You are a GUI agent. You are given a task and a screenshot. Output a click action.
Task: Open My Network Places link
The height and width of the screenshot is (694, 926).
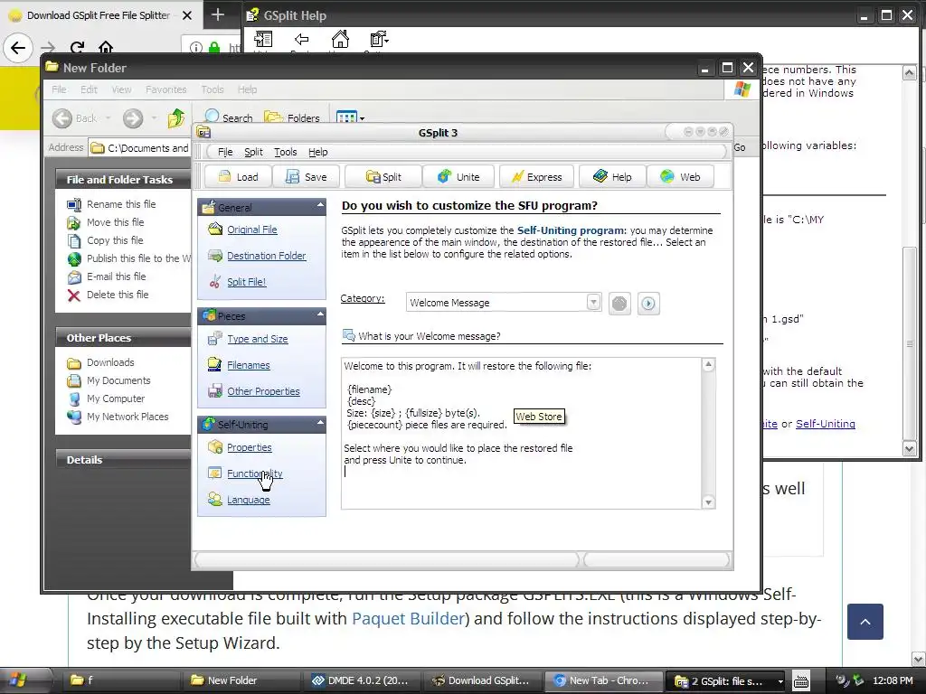[128, 417]
